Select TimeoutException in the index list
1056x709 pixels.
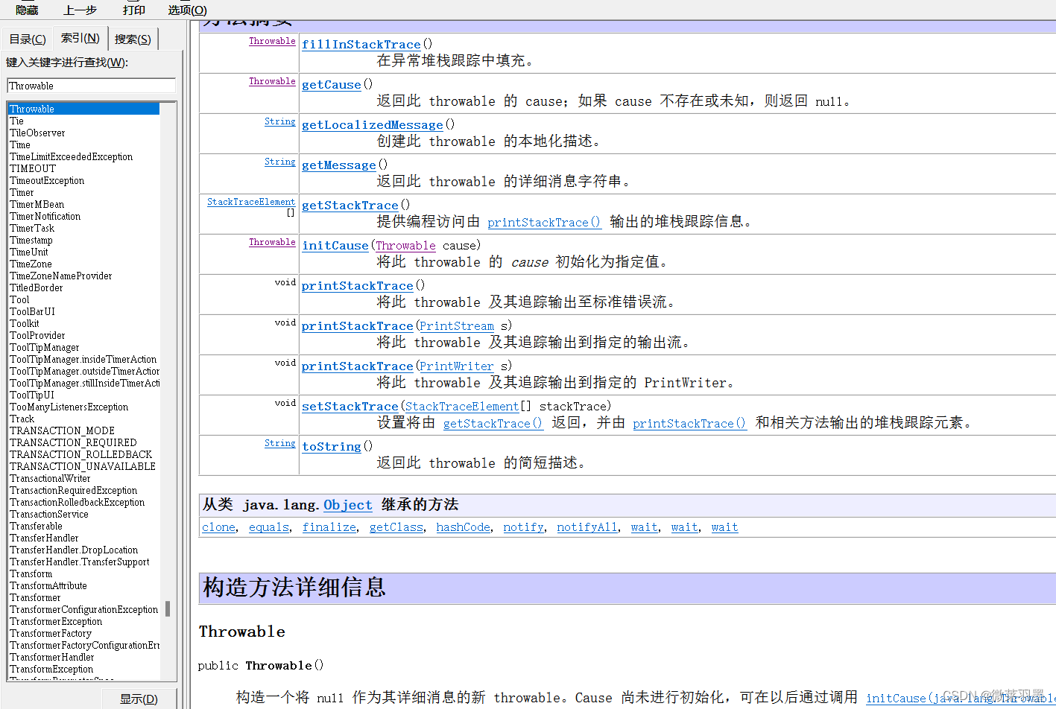pos(47,180)
